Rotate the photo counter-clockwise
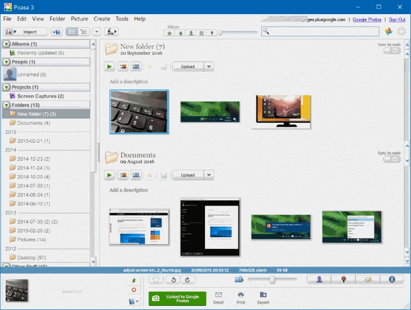411x310 pixels. pyautogui.click(x=173, y=279)
